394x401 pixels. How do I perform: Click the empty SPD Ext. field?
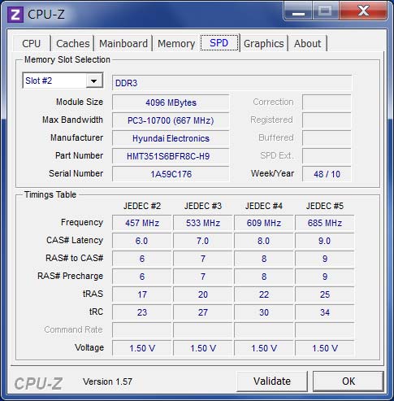(327, 156)
